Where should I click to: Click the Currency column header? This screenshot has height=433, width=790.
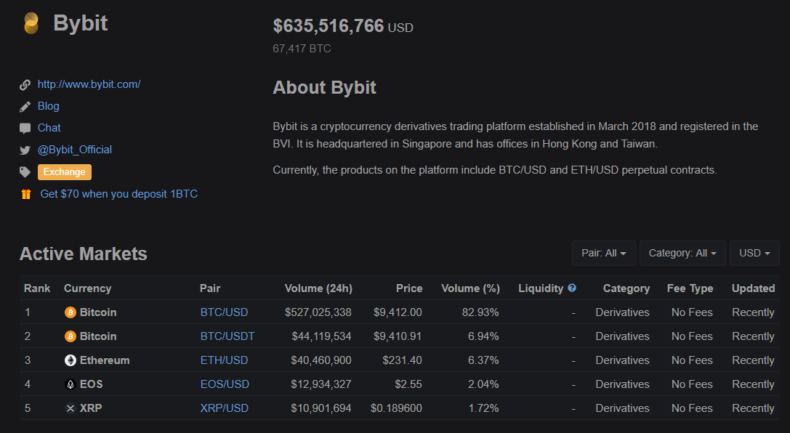point(88,288)
